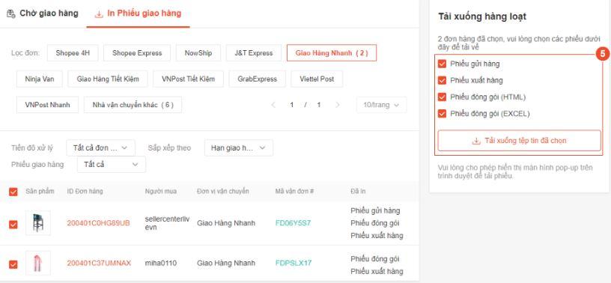This screenshot has height=283, width=611.
Task: Open tracking number FDPSLX17
Action: (x=294, y=263)
